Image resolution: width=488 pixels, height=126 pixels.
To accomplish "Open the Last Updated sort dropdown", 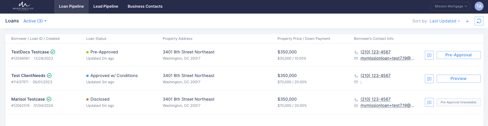I will (x=445, y=21).
